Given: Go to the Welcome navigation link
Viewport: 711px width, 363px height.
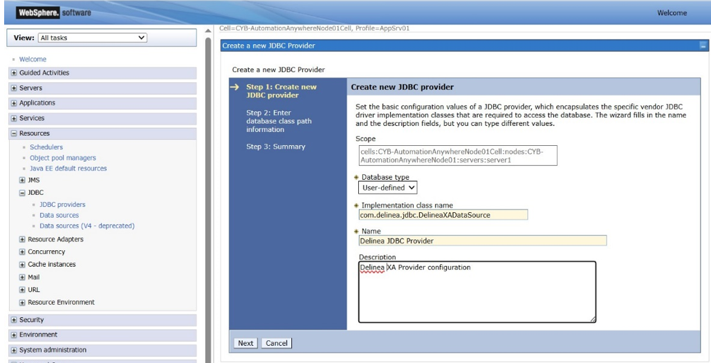Looking at the screenshot, I should [x=33, y=59].
